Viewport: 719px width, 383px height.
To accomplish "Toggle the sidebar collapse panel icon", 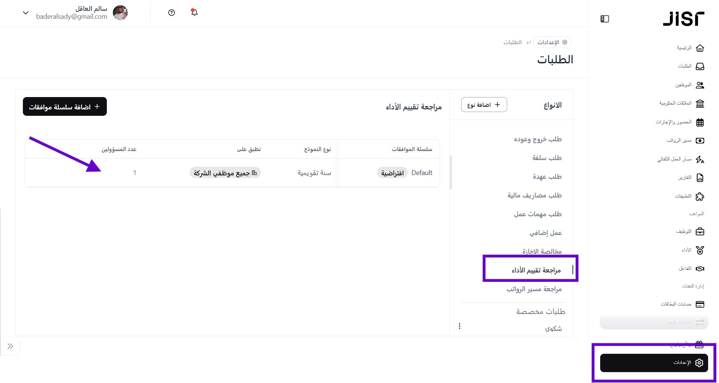I will 605,19.
